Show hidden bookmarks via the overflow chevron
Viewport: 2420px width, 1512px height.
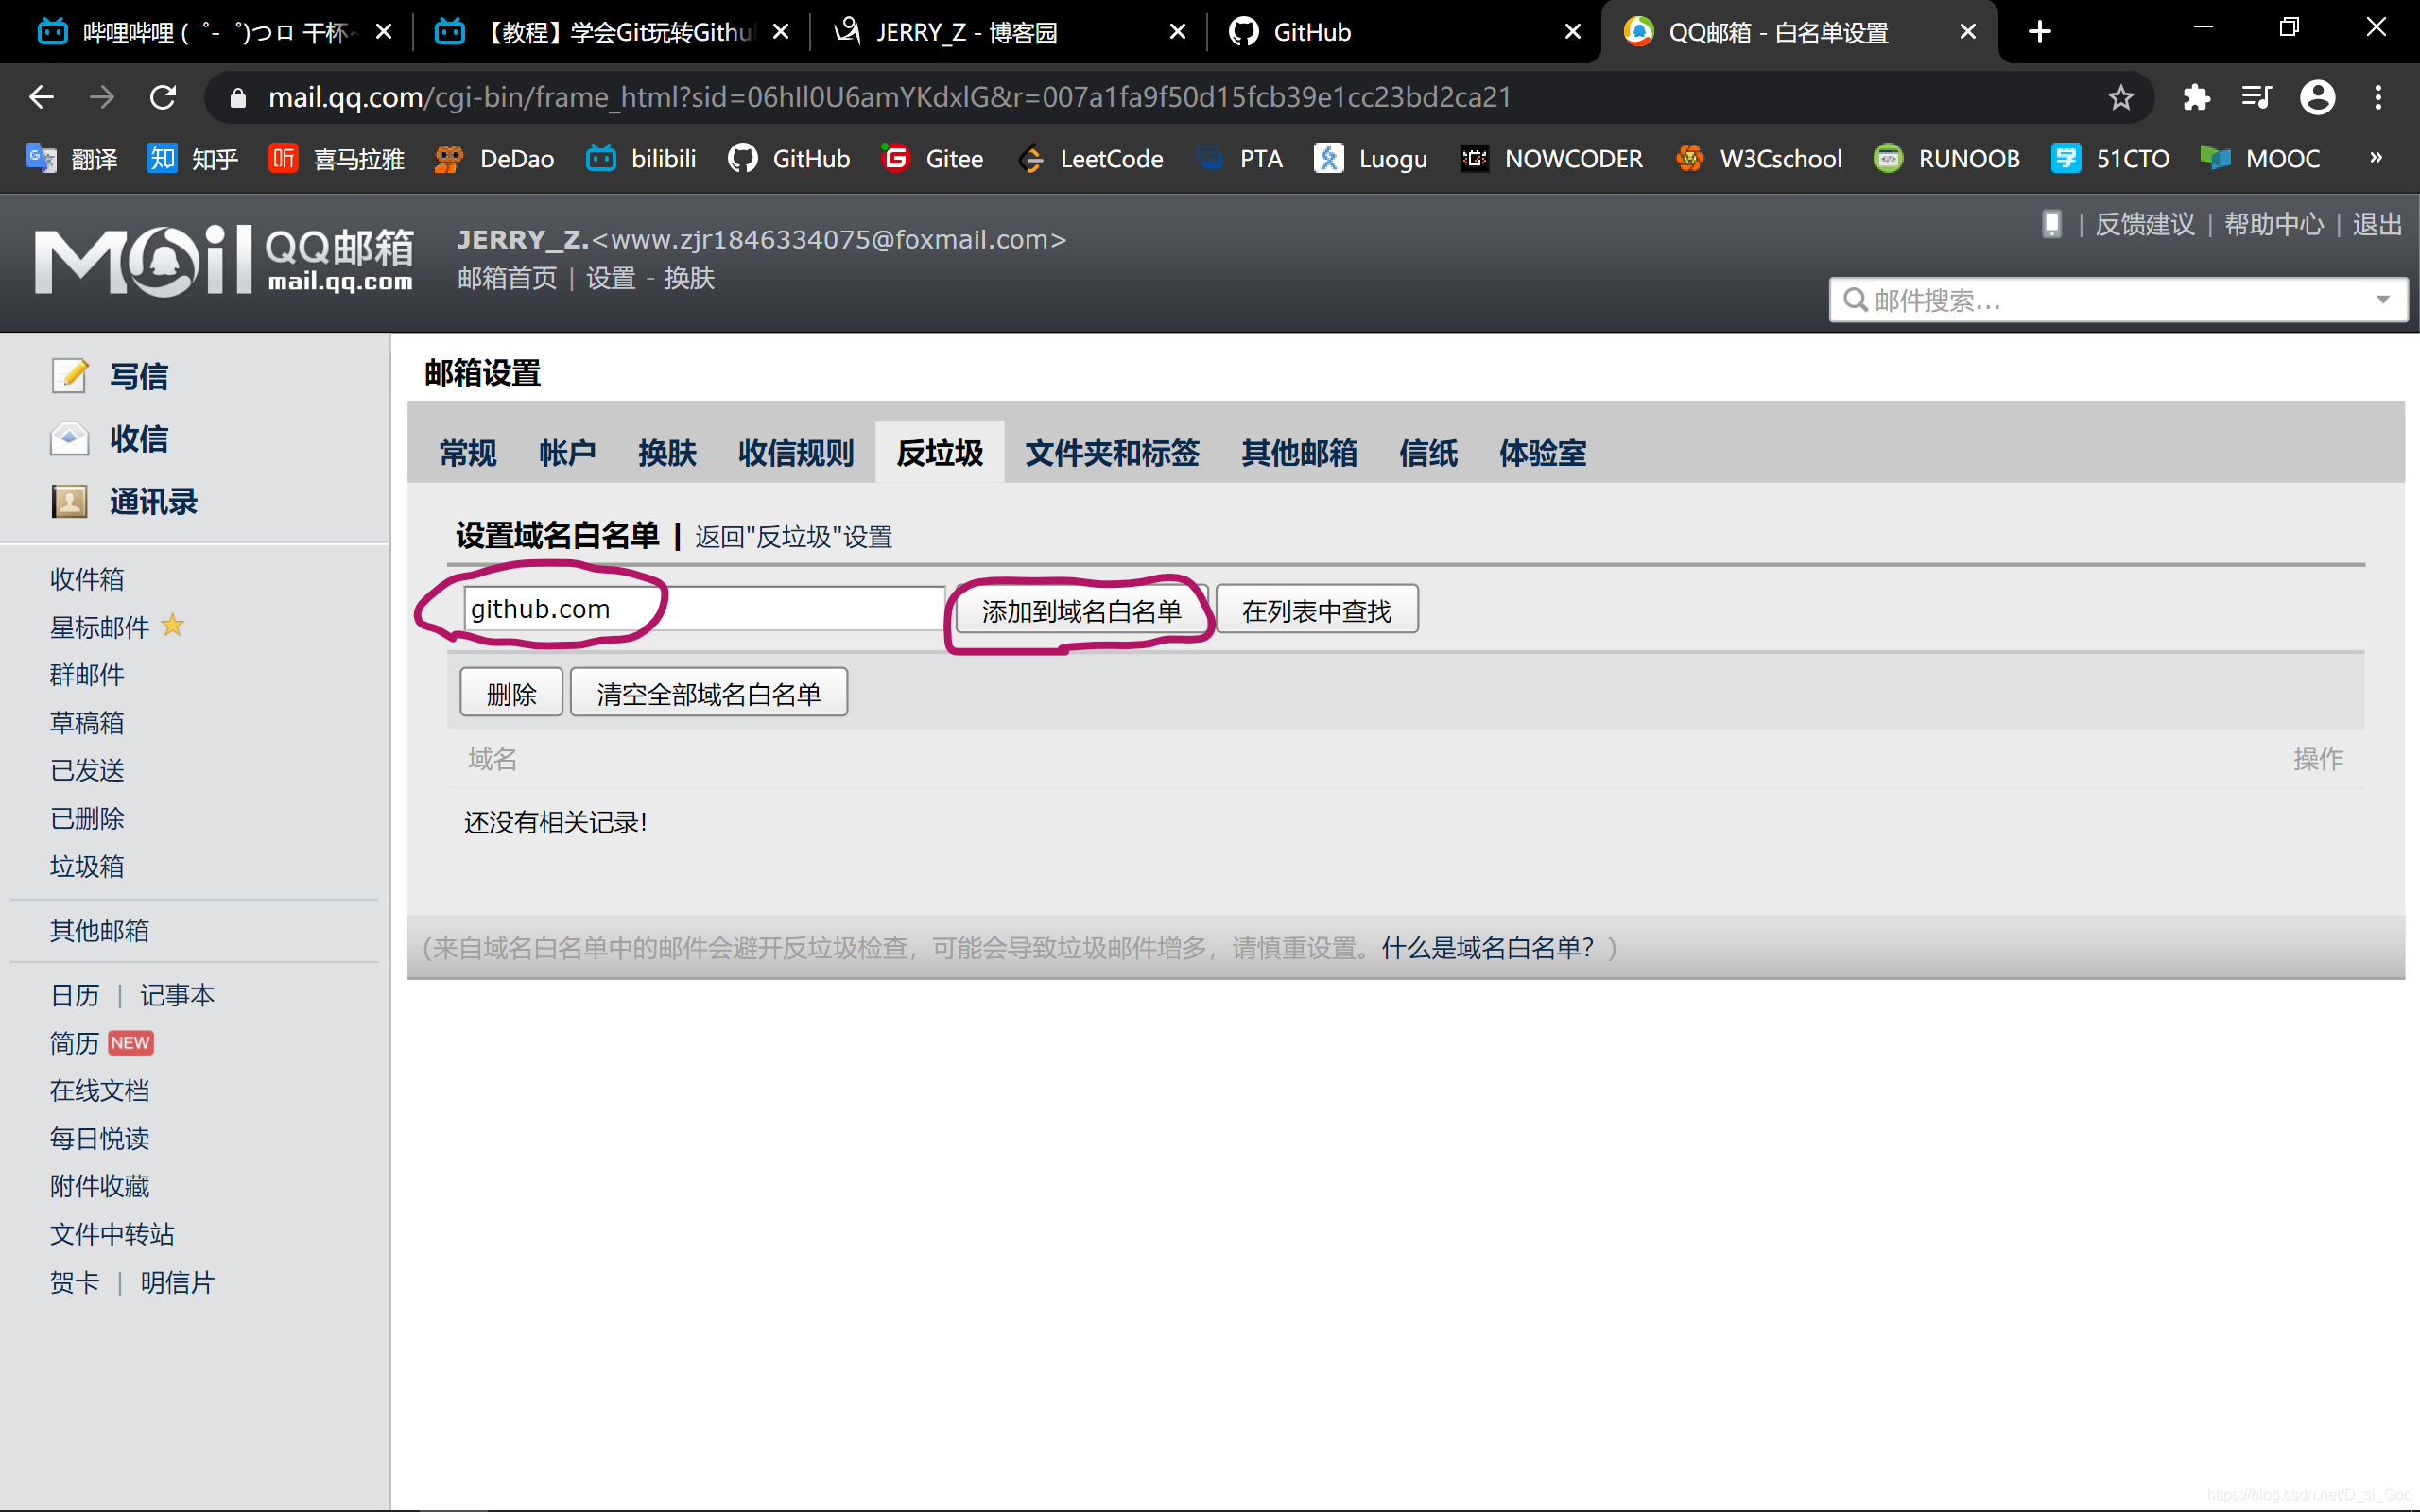[x=2376, y=158]
